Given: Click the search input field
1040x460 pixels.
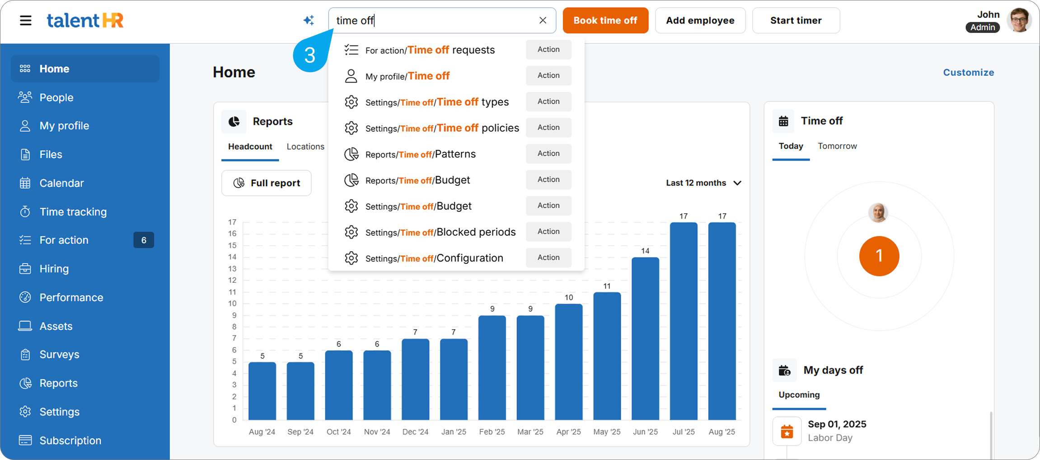Looking at the screenshot, I should pos(434,20).
